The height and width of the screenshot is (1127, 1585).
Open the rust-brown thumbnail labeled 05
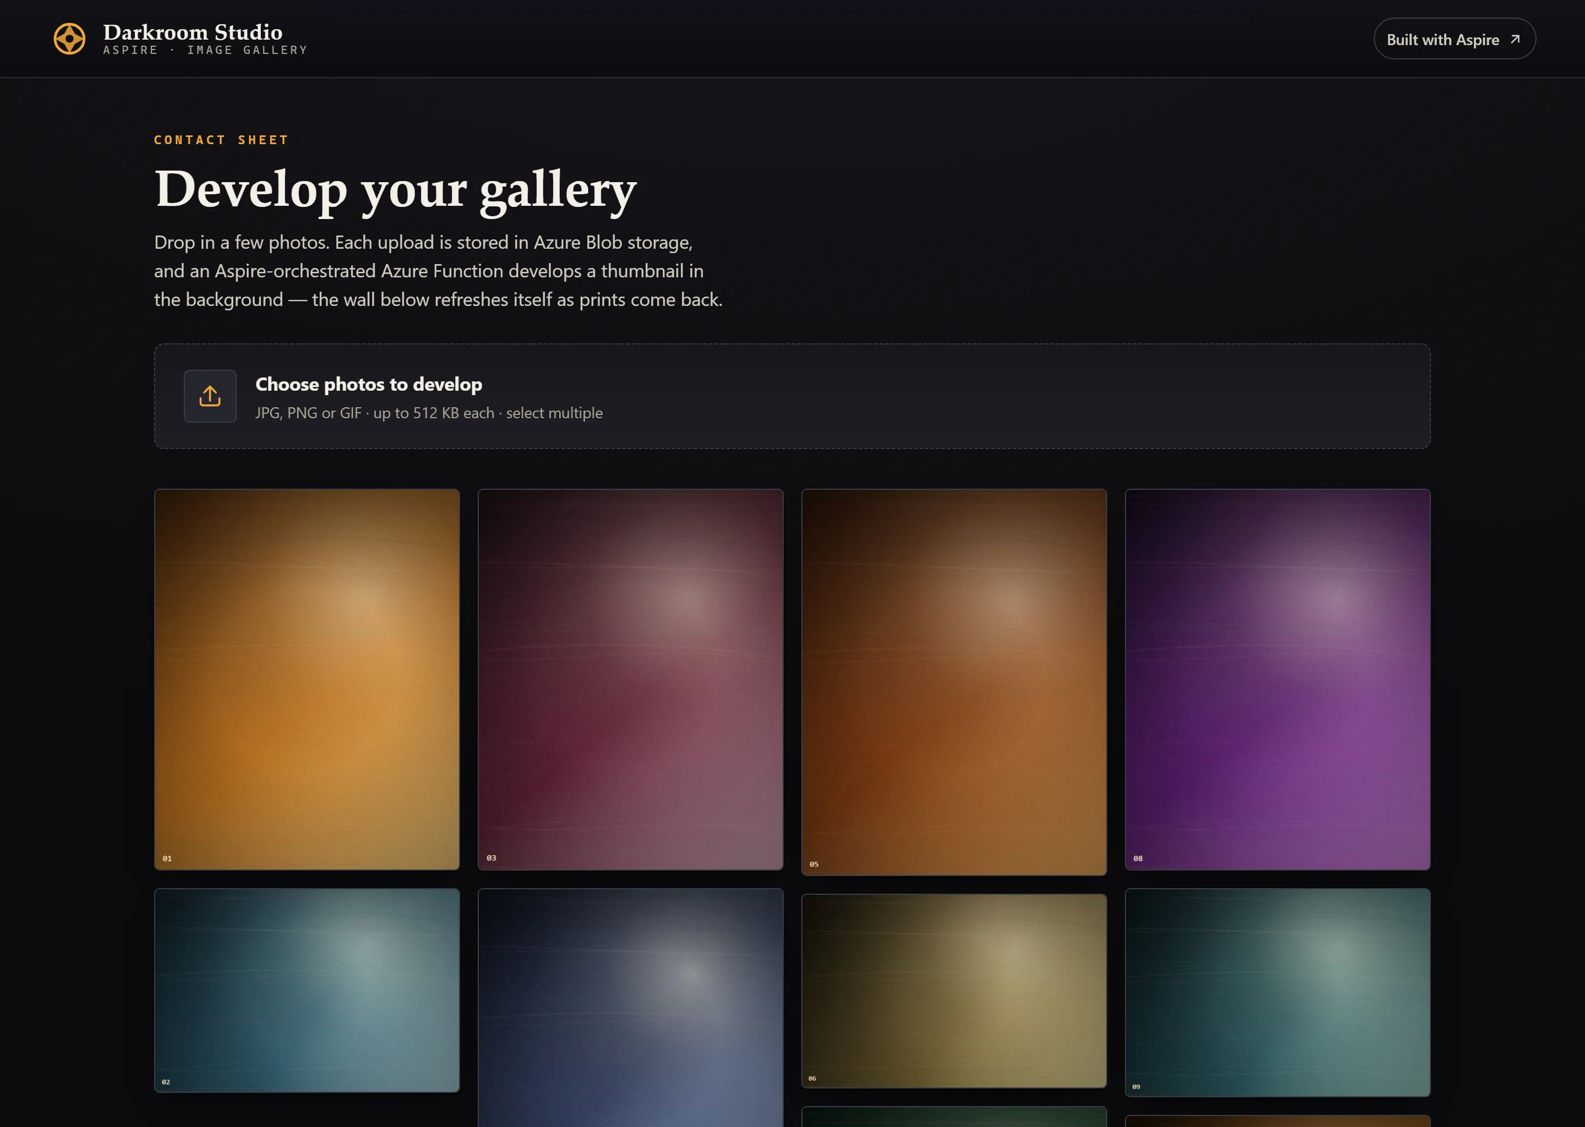(954, 682)
